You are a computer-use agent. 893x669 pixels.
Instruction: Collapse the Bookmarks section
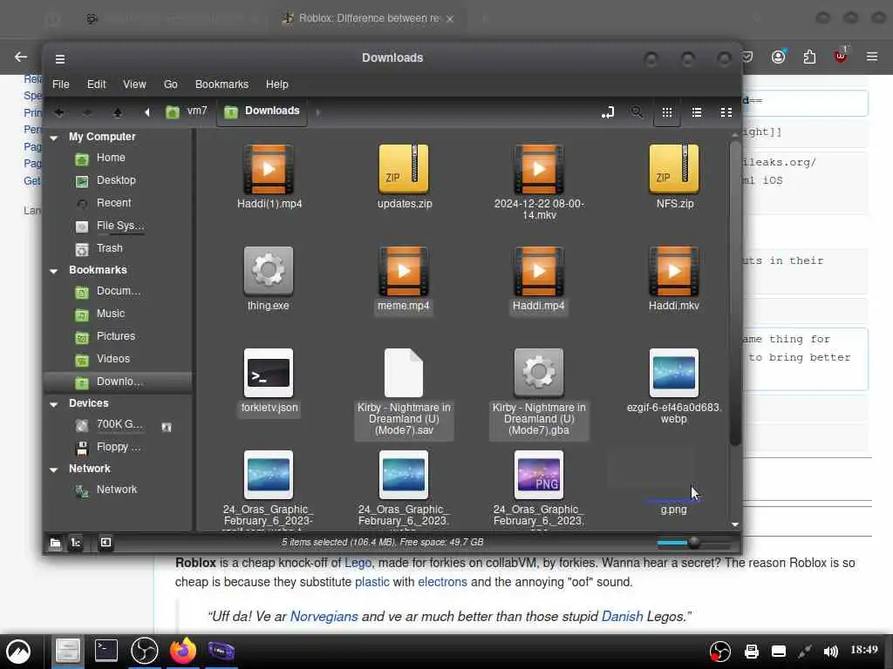pos(54,271)
